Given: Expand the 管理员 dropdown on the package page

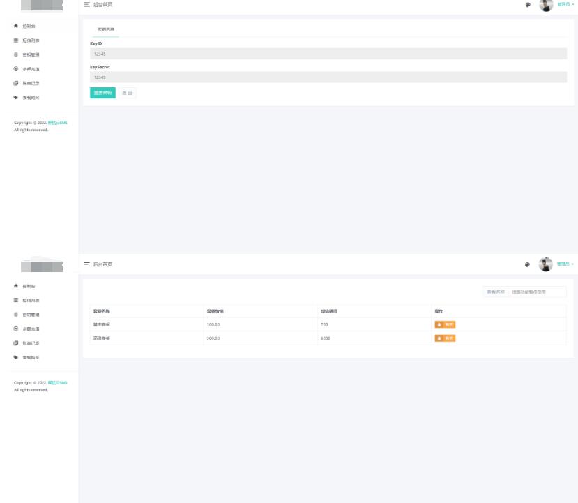Looking at the screenshot, I should (x=565, y=264).
